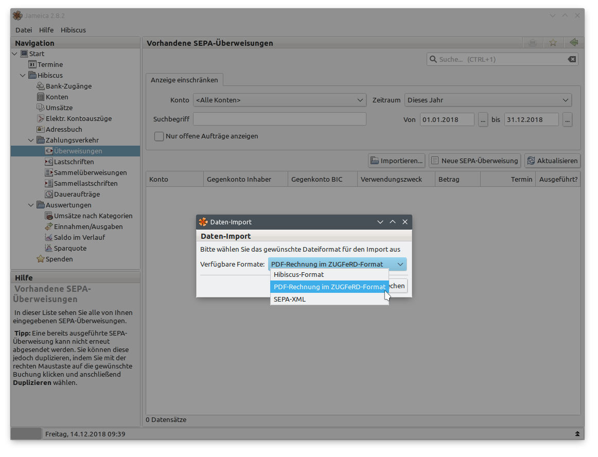Screen dimensions: 598x457
Task: Click the Sparquote icon
Action: (x=49, y=249)
